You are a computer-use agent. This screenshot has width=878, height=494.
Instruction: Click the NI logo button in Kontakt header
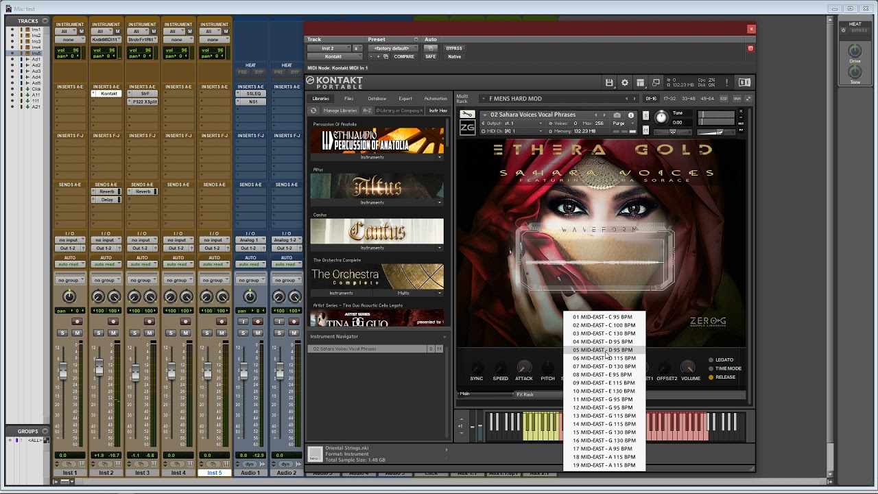click(744, 82)
